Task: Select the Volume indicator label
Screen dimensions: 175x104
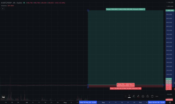Action: [4, 6]
